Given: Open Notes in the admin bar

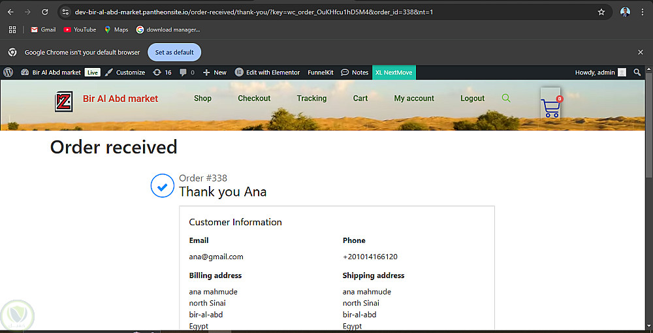Looking at the screenshot, I should [355, 72].
